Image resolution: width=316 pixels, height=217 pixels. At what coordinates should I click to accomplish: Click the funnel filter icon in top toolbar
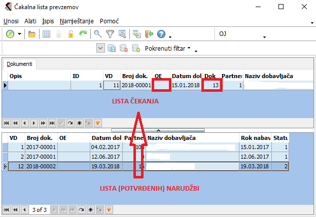tap(110, 34)
